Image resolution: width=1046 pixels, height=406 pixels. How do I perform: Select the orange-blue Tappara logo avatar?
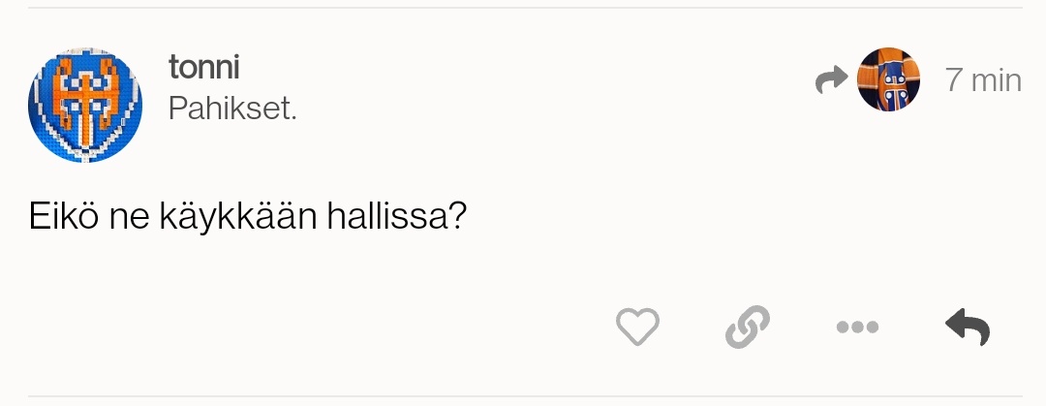tap(85, 105)
